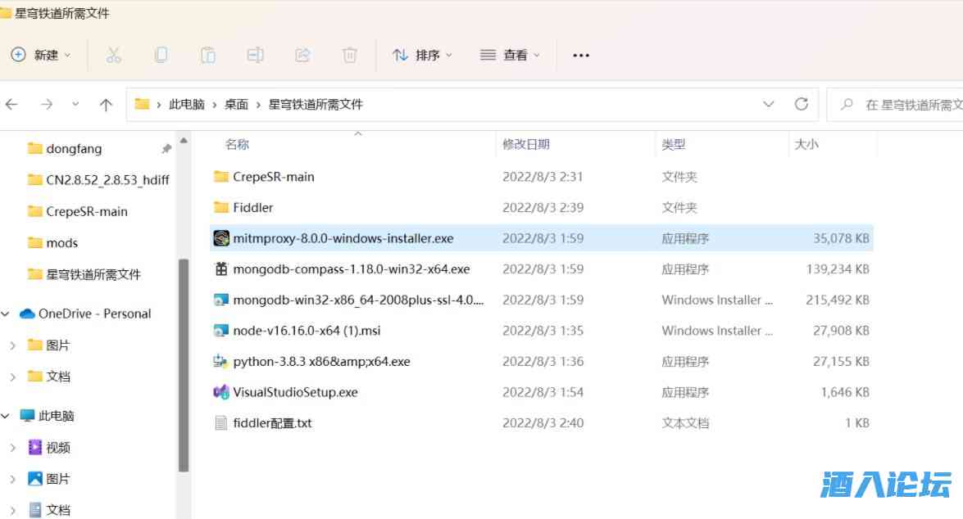Click the fiddler配置.txt document icon
Screen dimensions: 963x519
(x=220, y=422)
